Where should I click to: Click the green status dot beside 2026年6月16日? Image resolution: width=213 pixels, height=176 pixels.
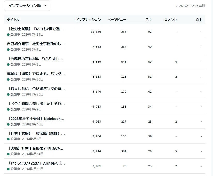pos(8,124)
